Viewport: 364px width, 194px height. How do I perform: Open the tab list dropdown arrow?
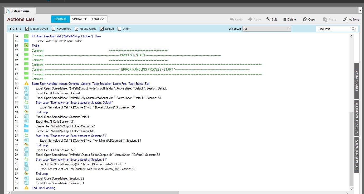[360, 11]
